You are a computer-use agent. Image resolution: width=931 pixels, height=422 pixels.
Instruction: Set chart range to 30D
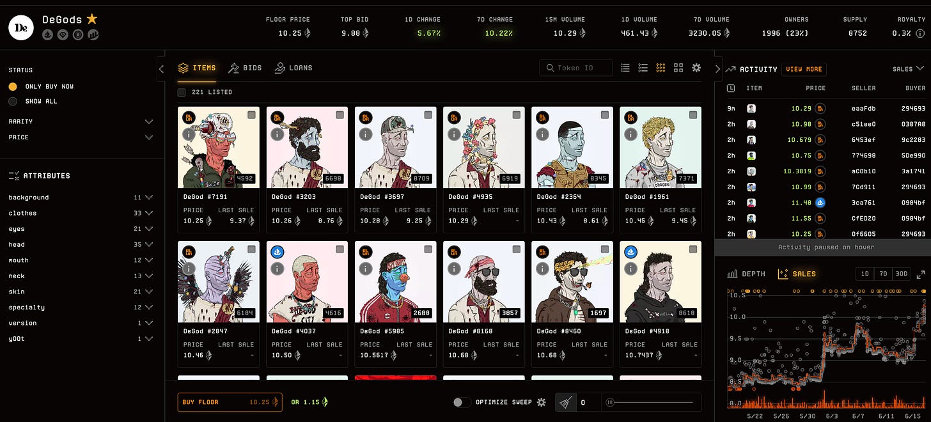pyautogui.click(x=901, y=274)
